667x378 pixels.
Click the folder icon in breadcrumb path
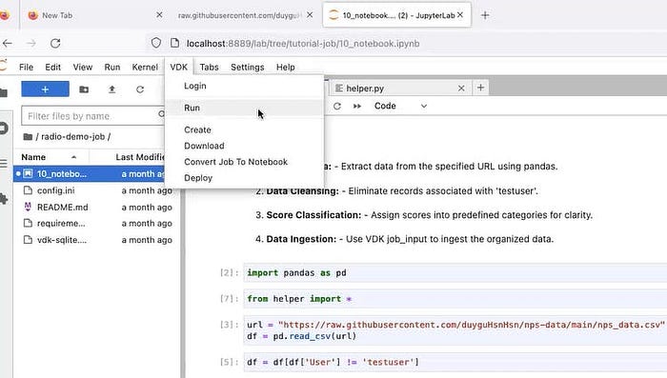[28, 136]
